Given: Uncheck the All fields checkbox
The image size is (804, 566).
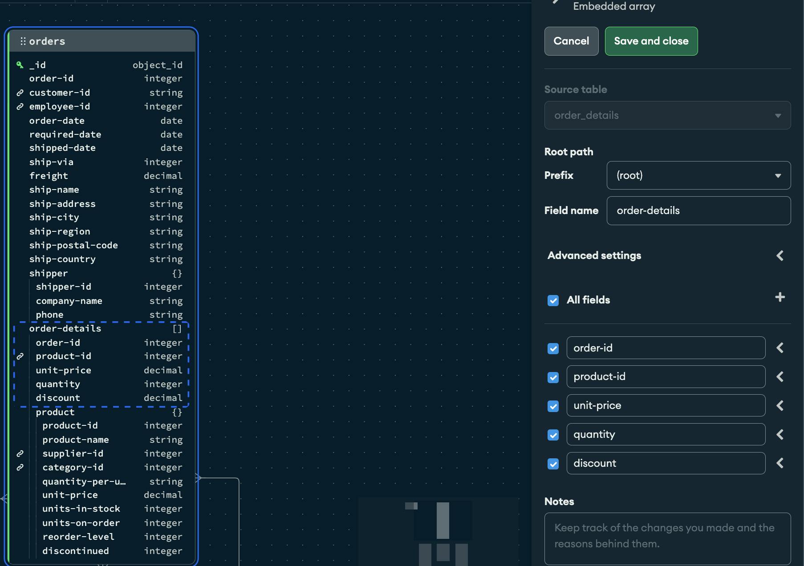Looking at the screenshot, I should click(x=553, y=300).
